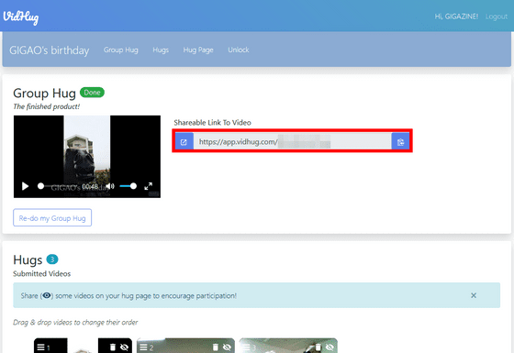Open the Unlock tab
This screenshot has height=353, width=514.
239,50
